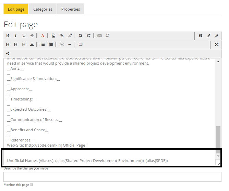
Task: Insert numbered list
Action: [x=51, y=44]
